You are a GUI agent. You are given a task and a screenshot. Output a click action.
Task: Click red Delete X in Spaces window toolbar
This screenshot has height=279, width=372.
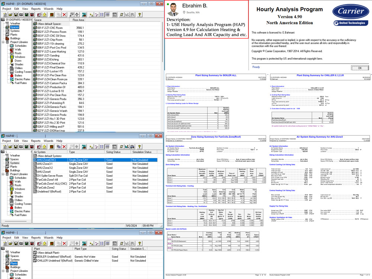(x=64, y=15)
